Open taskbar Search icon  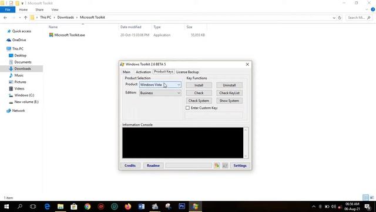(20, 207)
